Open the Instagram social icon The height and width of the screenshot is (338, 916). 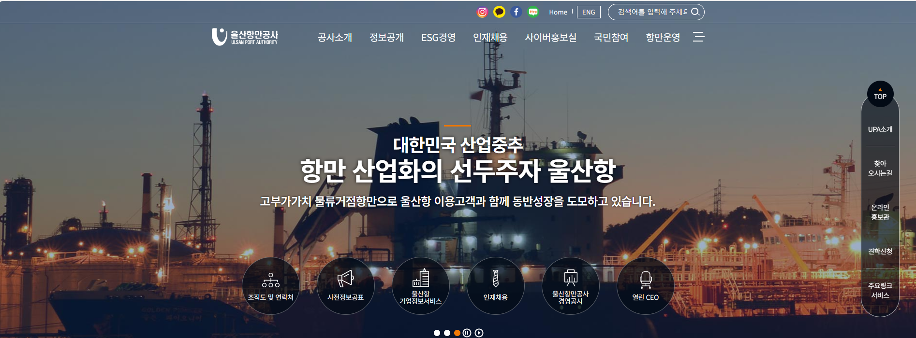(x=482, y=12)
